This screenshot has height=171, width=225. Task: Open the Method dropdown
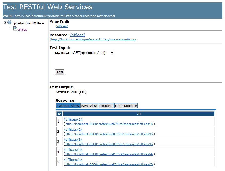93,53
